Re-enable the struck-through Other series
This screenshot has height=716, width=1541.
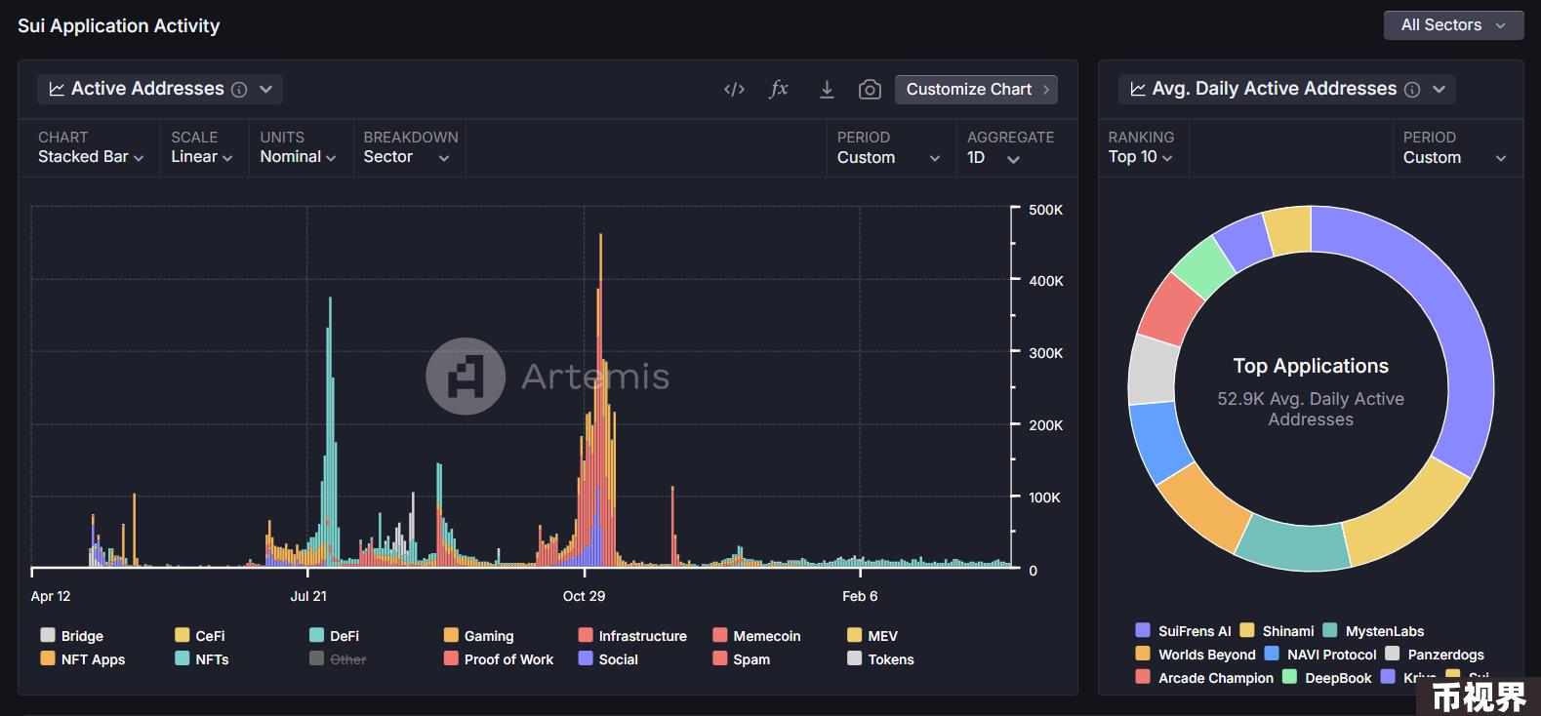click(x=339, y=659)
